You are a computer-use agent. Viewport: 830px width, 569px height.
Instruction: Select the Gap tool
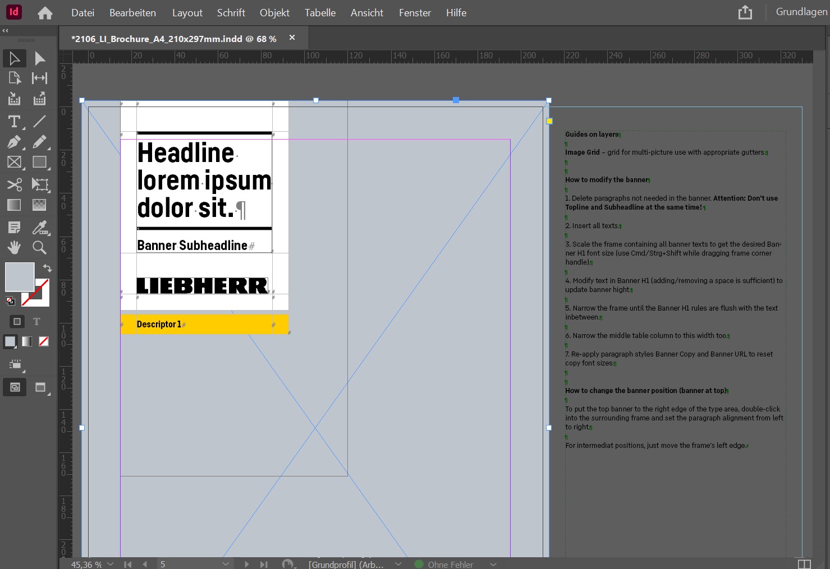[x=39, y=78]
